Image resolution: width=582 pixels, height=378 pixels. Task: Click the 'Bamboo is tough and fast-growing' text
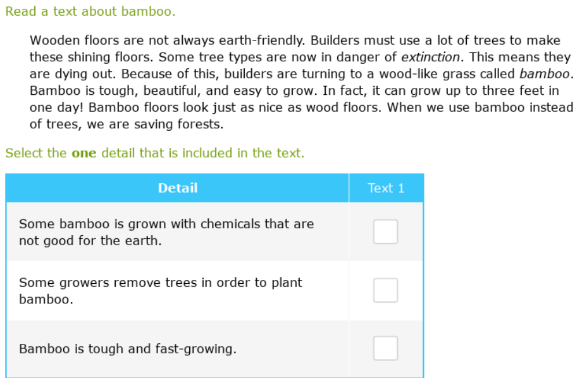click(x=127, y=349)
